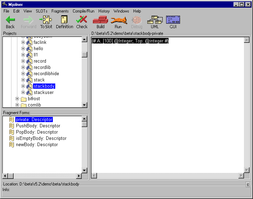Open the Definition toolbar icon
The image size is (253, 199).
tap(64, 21)
